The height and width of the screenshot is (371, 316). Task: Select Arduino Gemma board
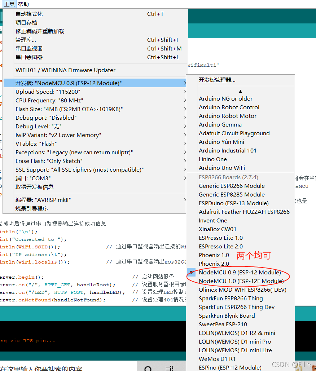241,125
